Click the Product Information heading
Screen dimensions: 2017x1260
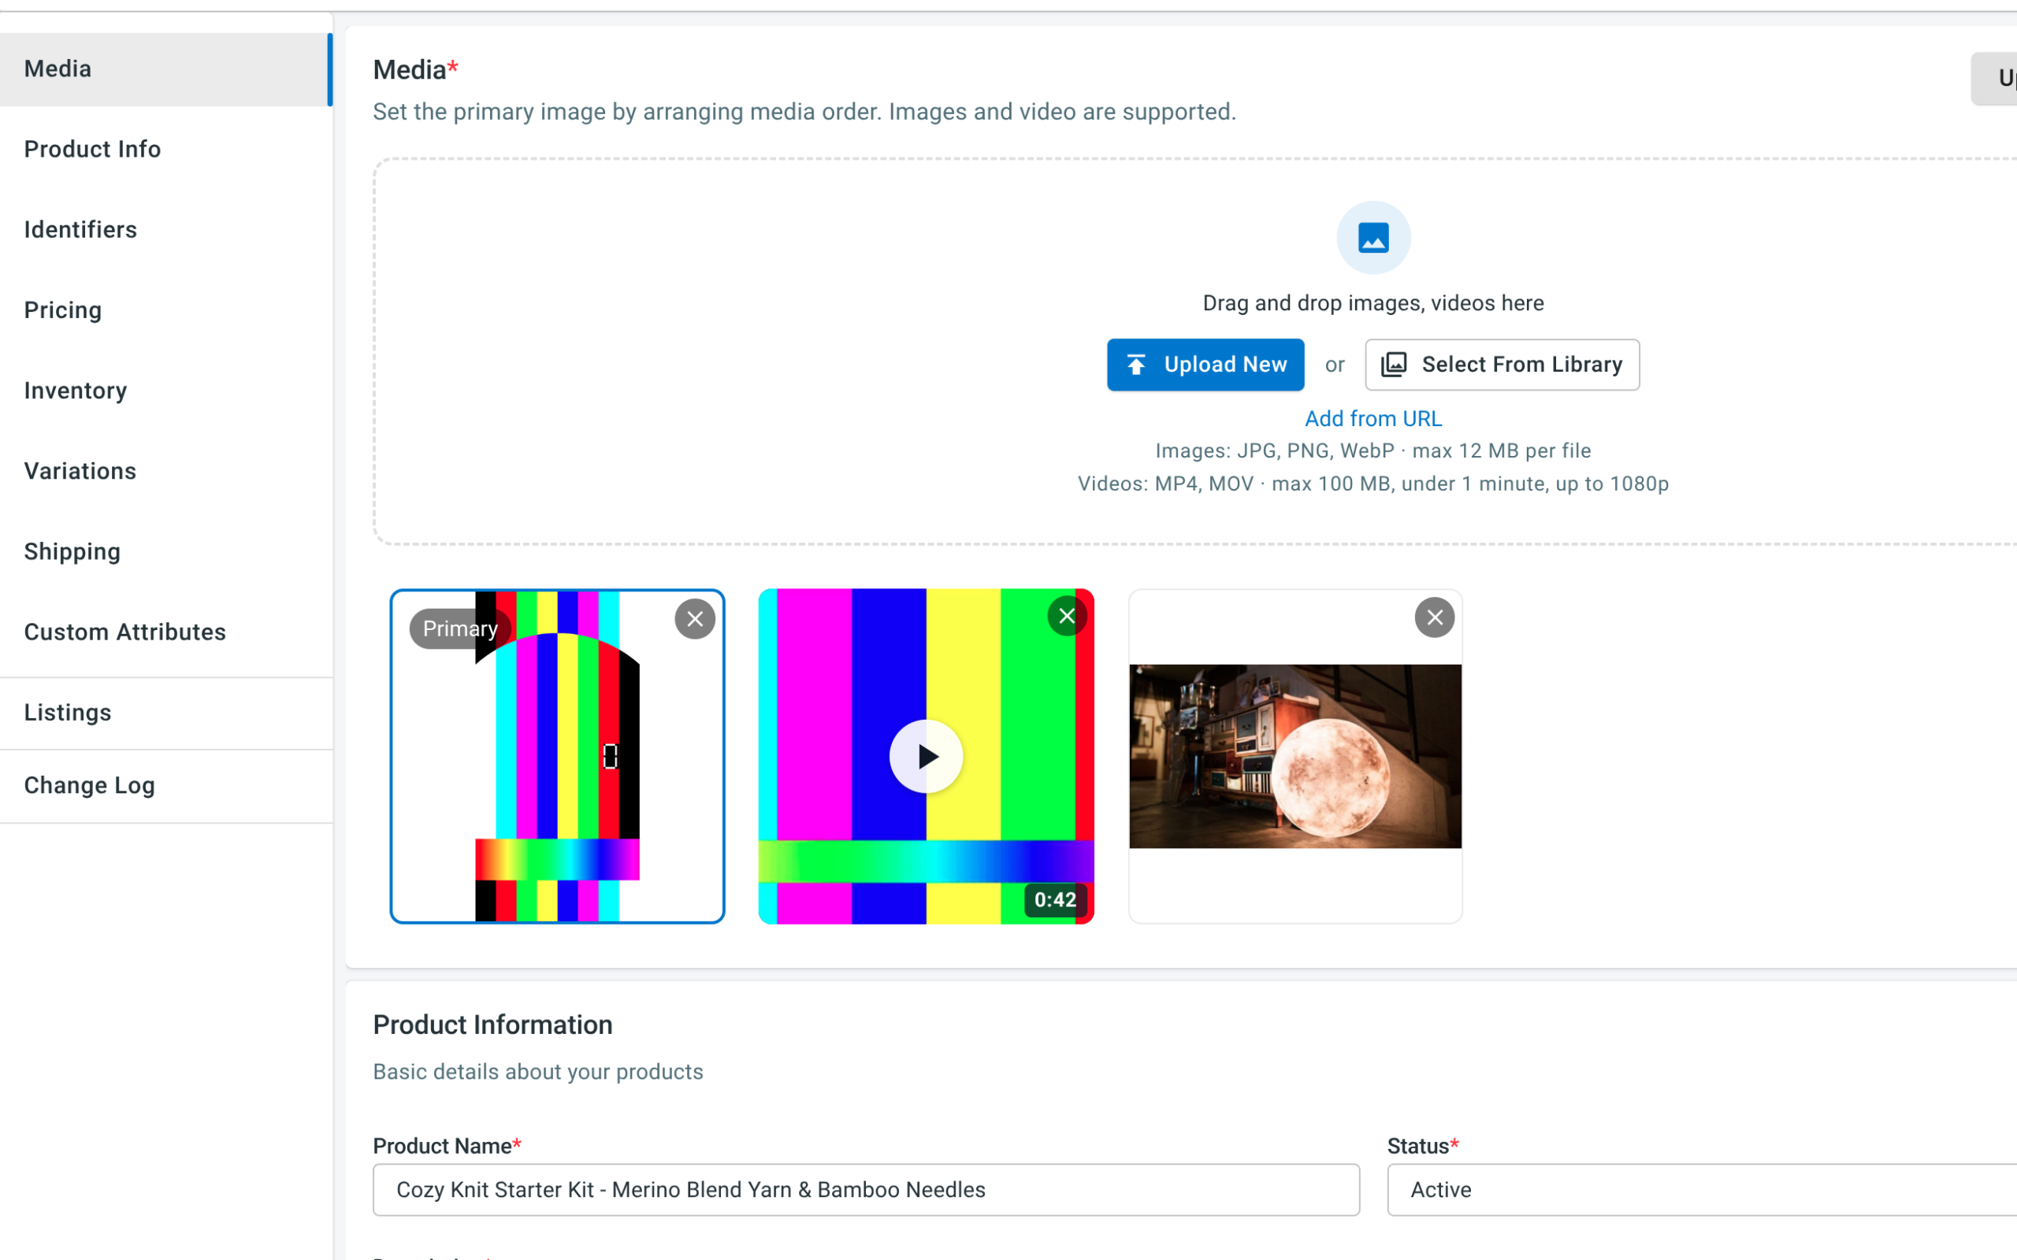492,1025
